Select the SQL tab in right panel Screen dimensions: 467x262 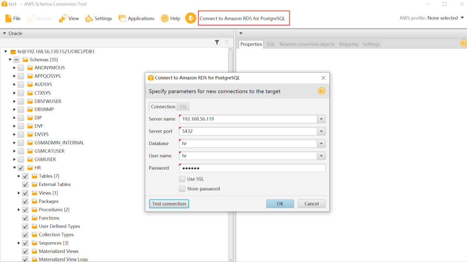pos(270,44)
